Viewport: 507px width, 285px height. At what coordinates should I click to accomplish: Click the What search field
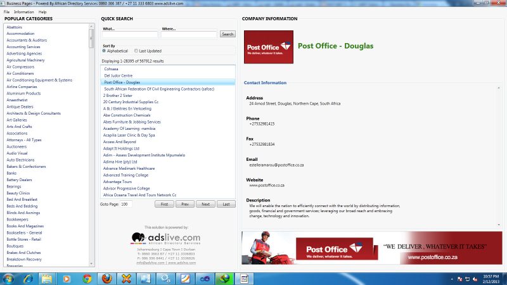(130, 35)
